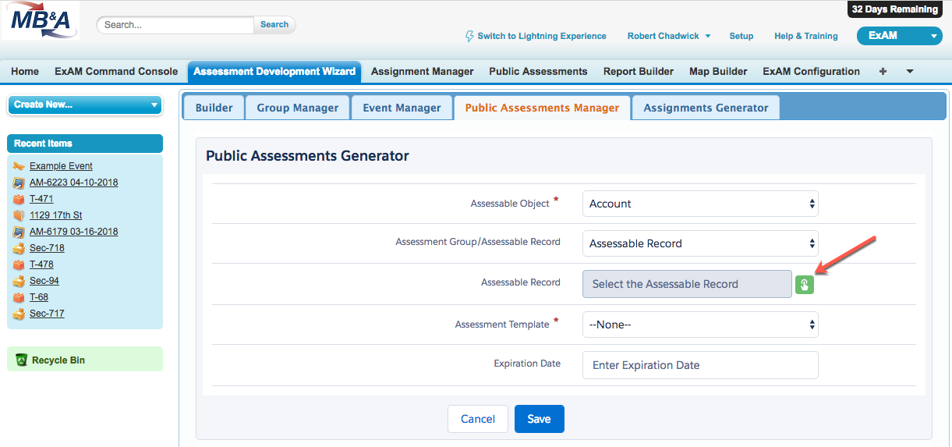The image size is (952, 447).
Task: Open the ExAM Command Console tab
Action: pyautogui.click(x=116, y=71)
